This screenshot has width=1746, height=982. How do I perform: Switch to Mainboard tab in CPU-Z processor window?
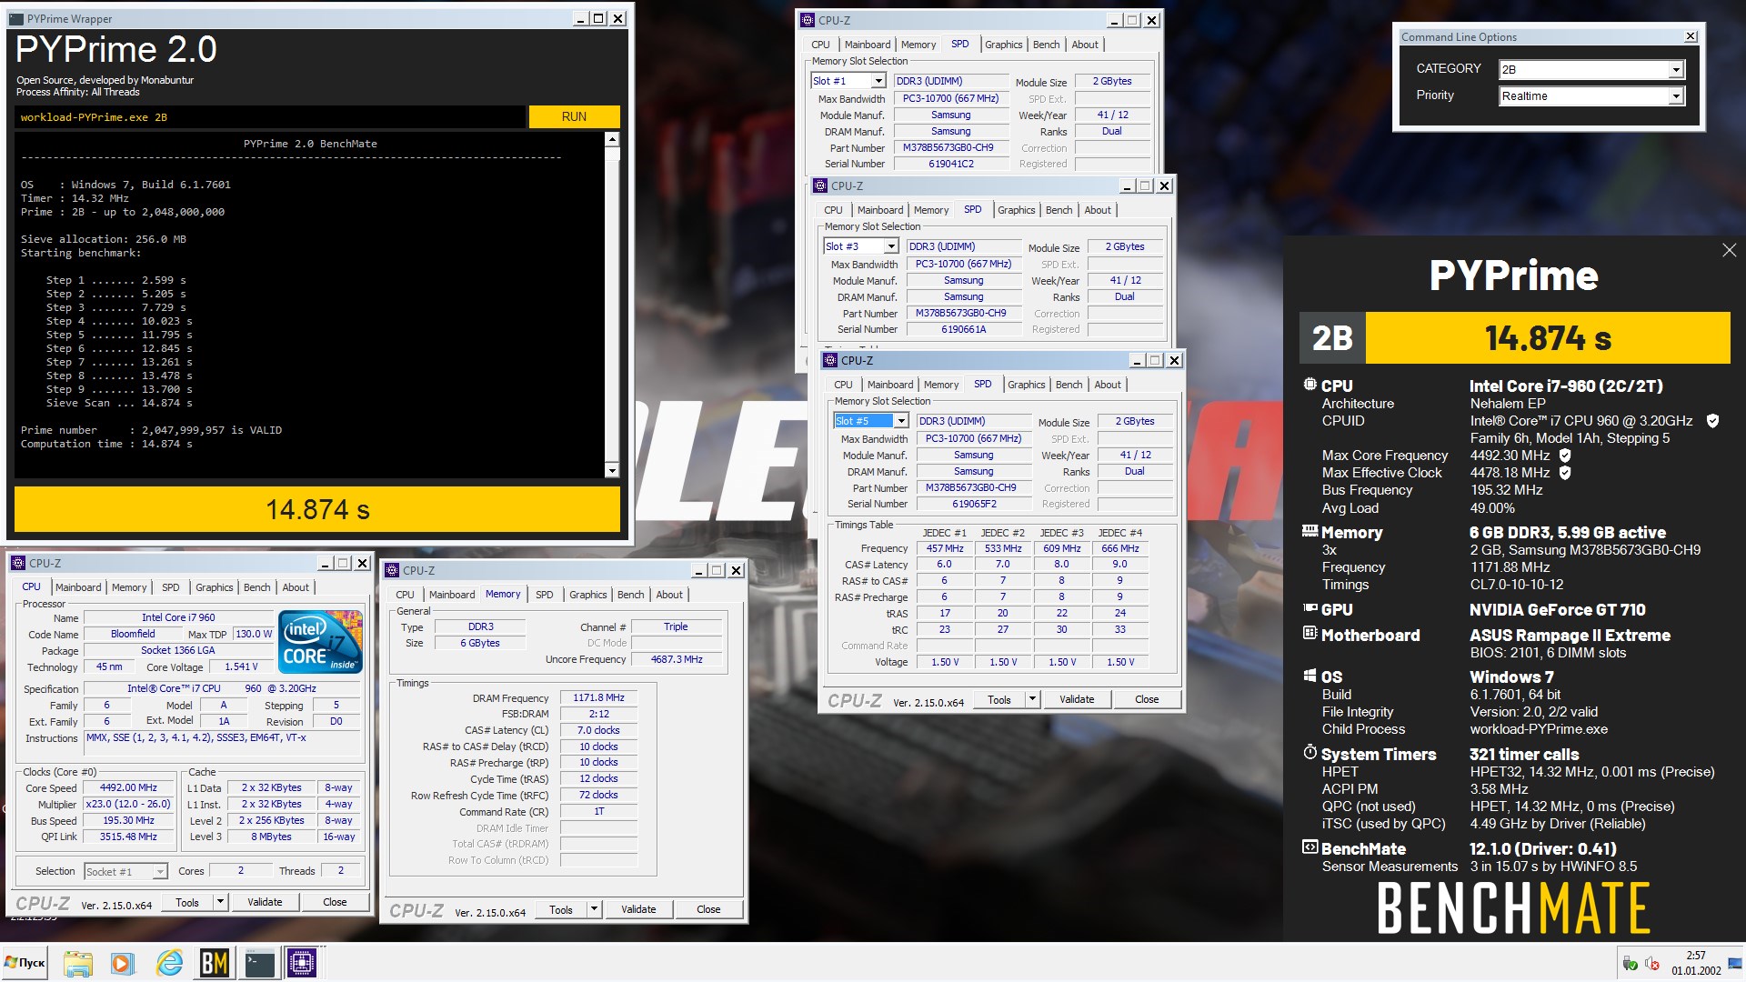[x=78, y=587]
